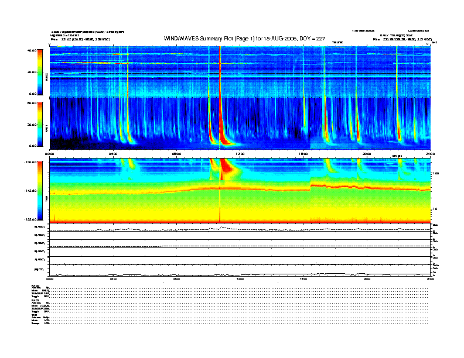Click the 04:00 tick label on bottom time axis
This screenshot has height=358, width=464.
click(113, 278)
